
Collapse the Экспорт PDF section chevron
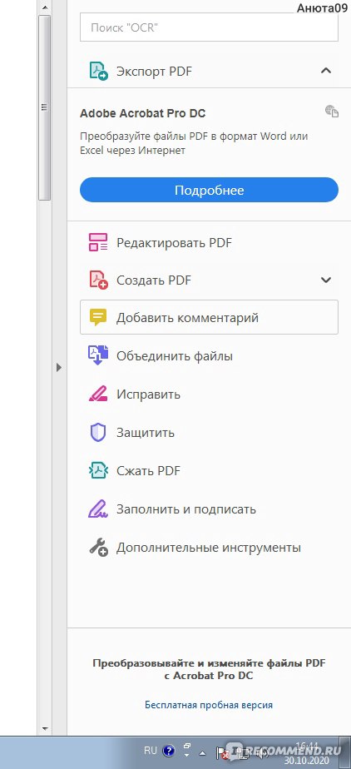(325, 71)
